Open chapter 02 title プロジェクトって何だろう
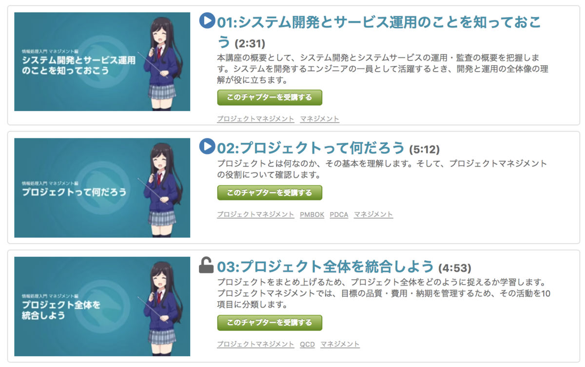This screenshot has width=585, height=367. tap(311, 148)
